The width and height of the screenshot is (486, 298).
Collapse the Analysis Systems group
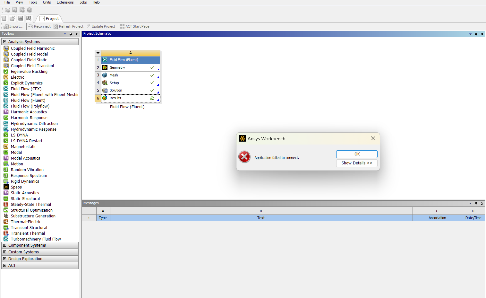pos(4,42)
